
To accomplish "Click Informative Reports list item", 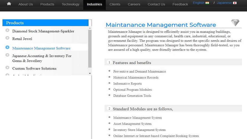I will tap(127, 83).
